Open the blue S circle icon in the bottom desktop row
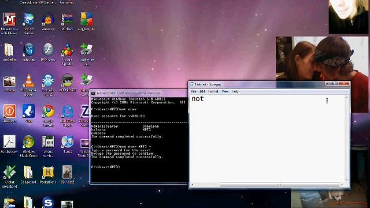The height and width of the screenshot is (208, 370). [x=48, y=202]
